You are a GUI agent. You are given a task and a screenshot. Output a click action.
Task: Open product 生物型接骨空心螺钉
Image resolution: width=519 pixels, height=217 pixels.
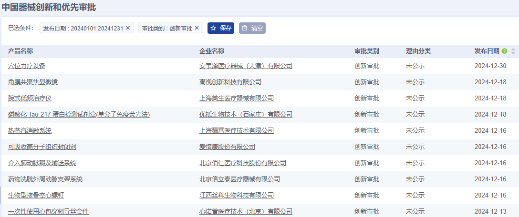click(36, 195)
